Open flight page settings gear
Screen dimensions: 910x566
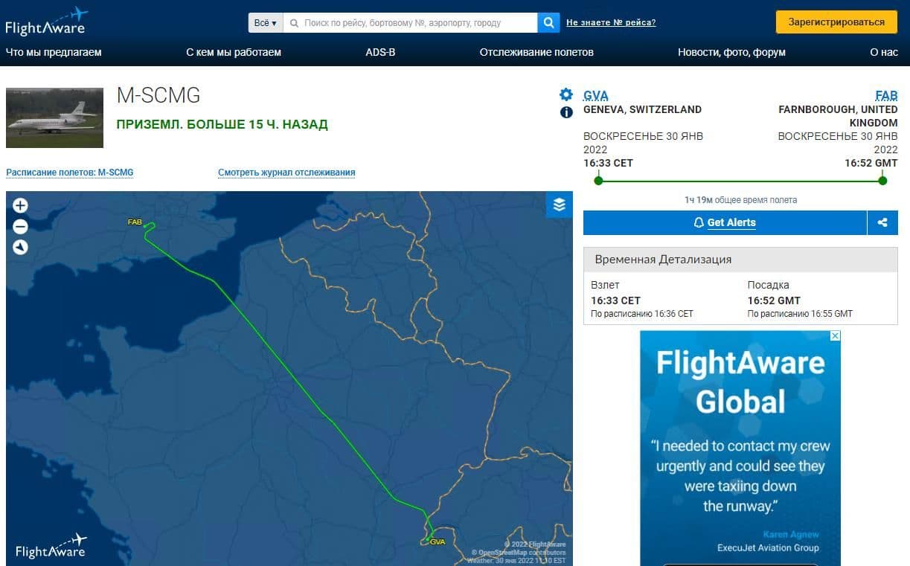click(x=566, y=94)
